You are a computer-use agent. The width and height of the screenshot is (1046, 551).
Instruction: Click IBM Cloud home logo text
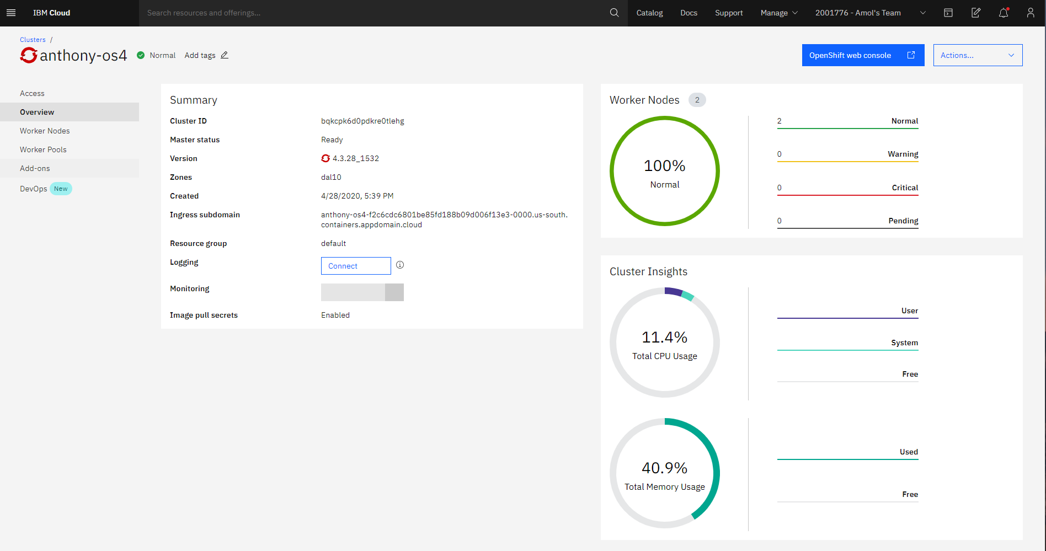[x=51, y=13]
